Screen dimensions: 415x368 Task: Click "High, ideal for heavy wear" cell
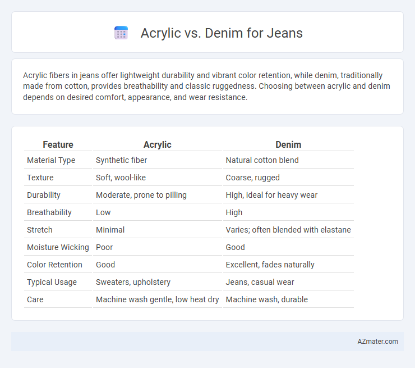click(271, 195)
